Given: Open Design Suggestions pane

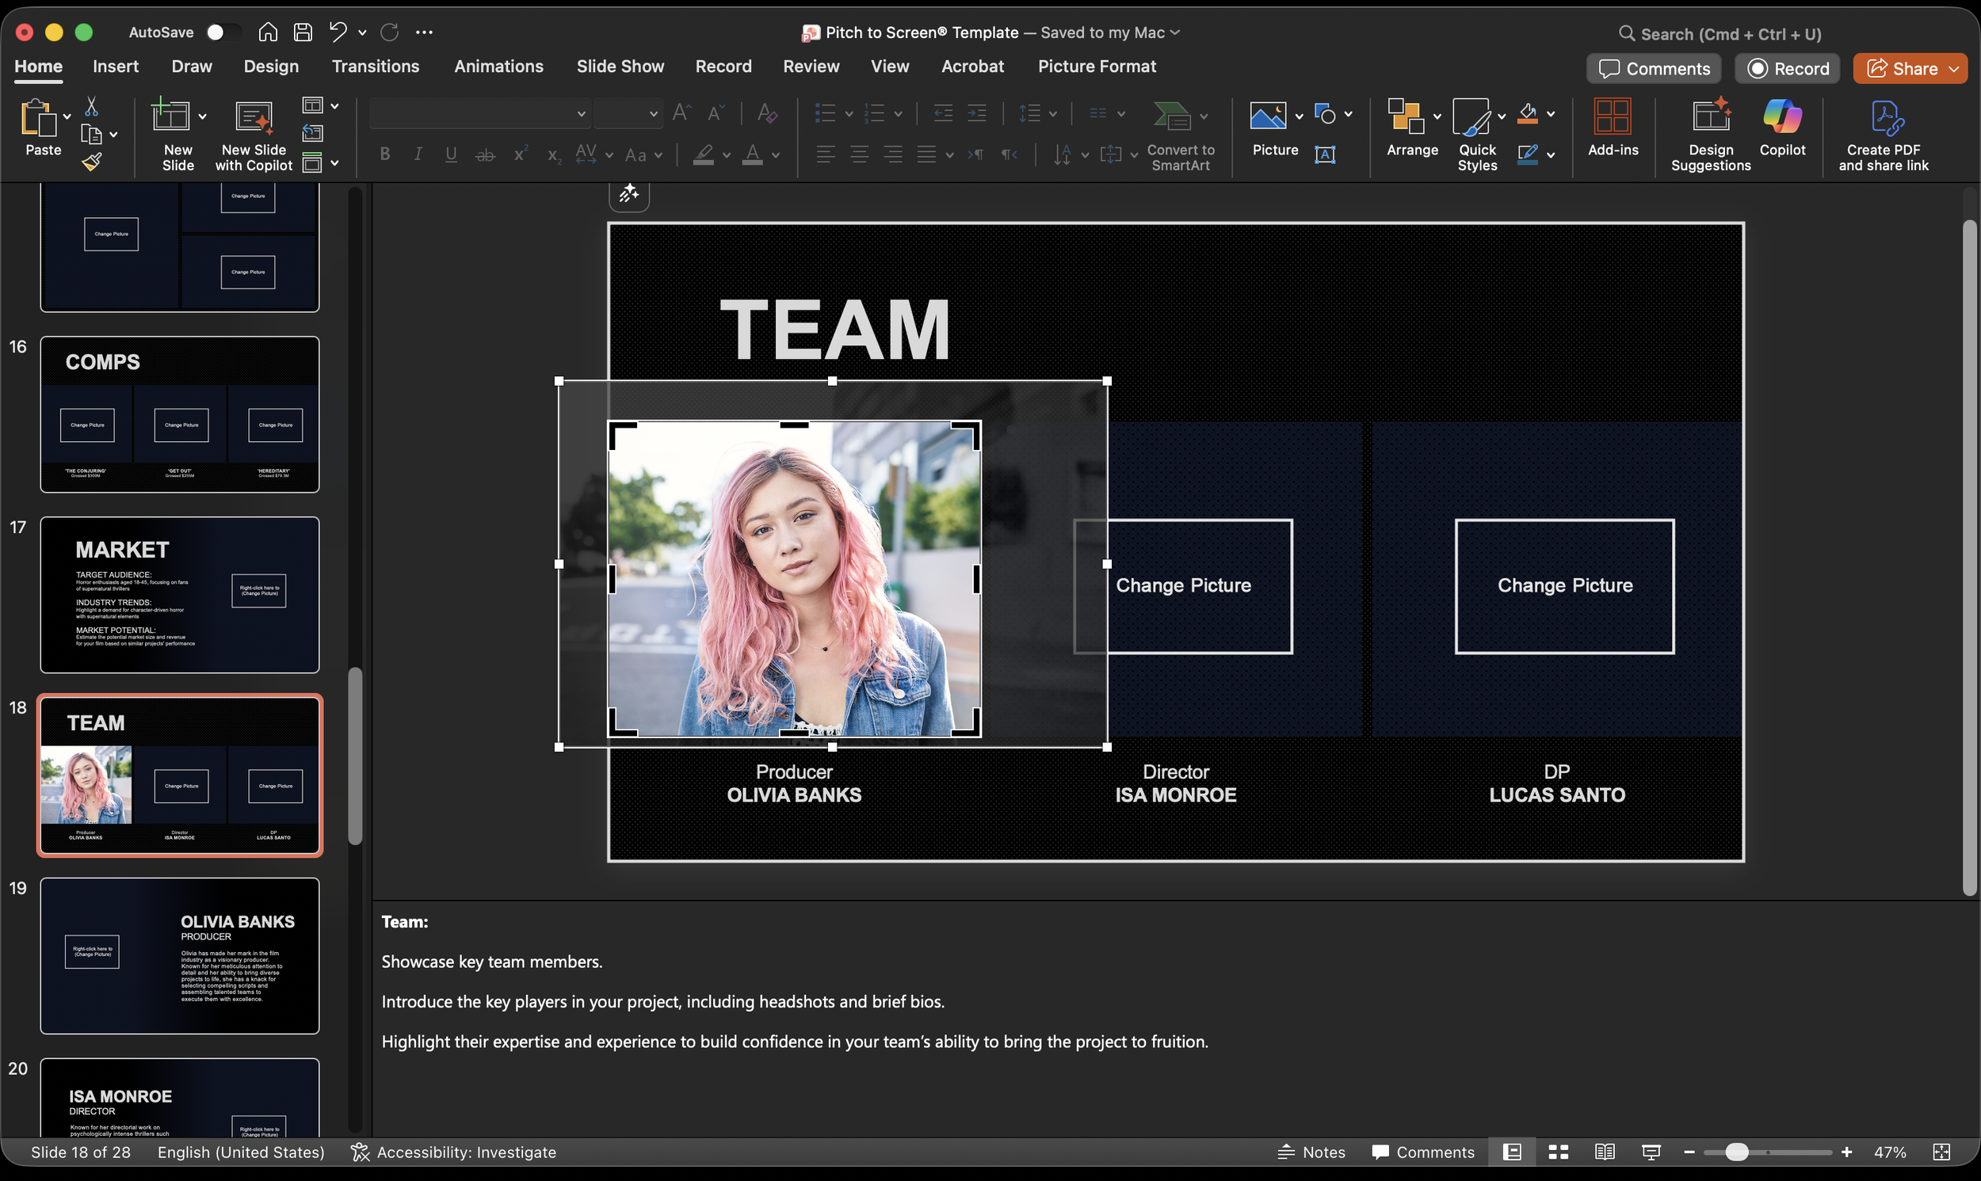Looking at the screenshot, I should click(x=1710, y=134).
